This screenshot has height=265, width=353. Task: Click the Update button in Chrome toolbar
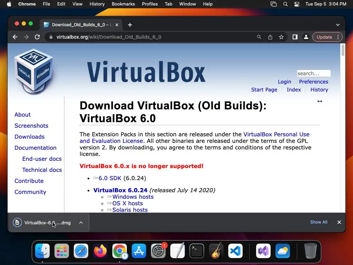324,37
